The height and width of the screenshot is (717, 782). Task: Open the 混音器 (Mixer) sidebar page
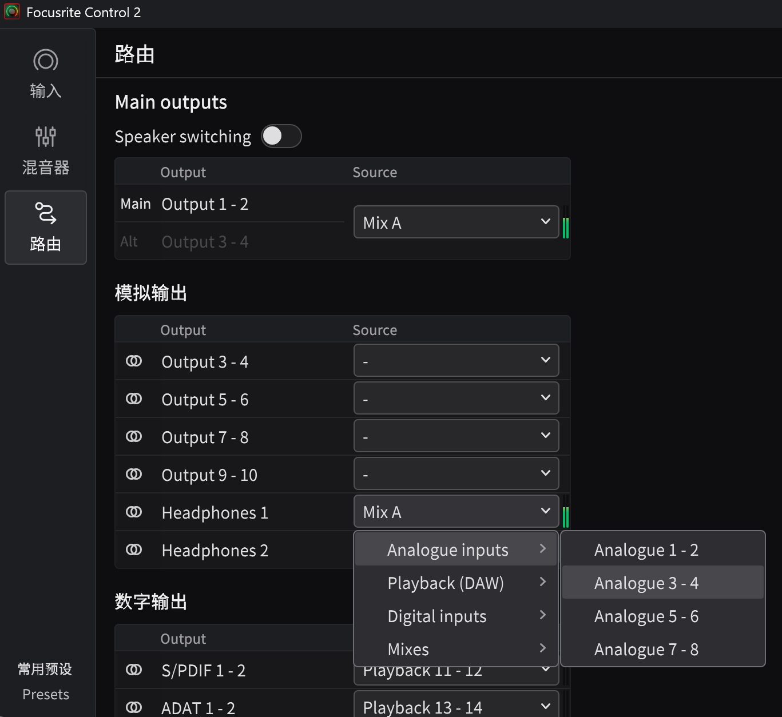coord(46,151)
